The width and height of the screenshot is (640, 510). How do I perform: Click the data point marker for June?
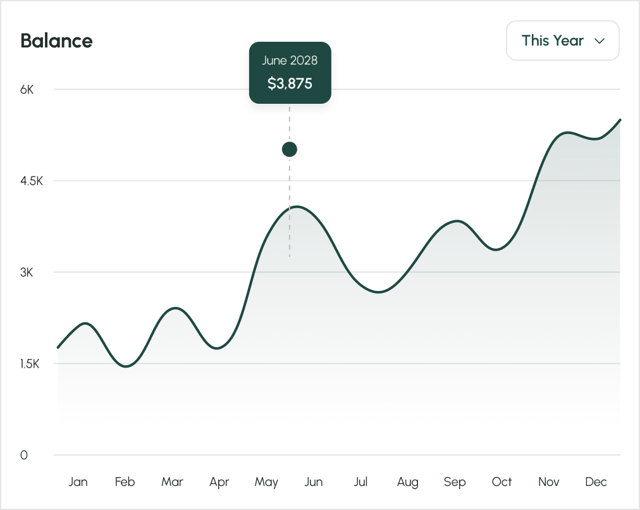(289, 149)
